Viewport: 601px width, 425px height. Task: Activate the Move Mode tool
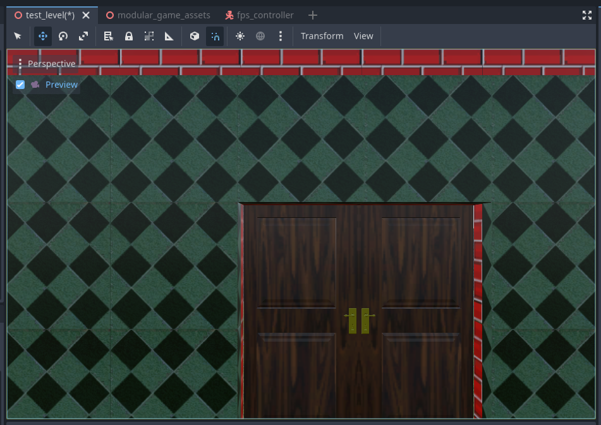click(43, 36)
